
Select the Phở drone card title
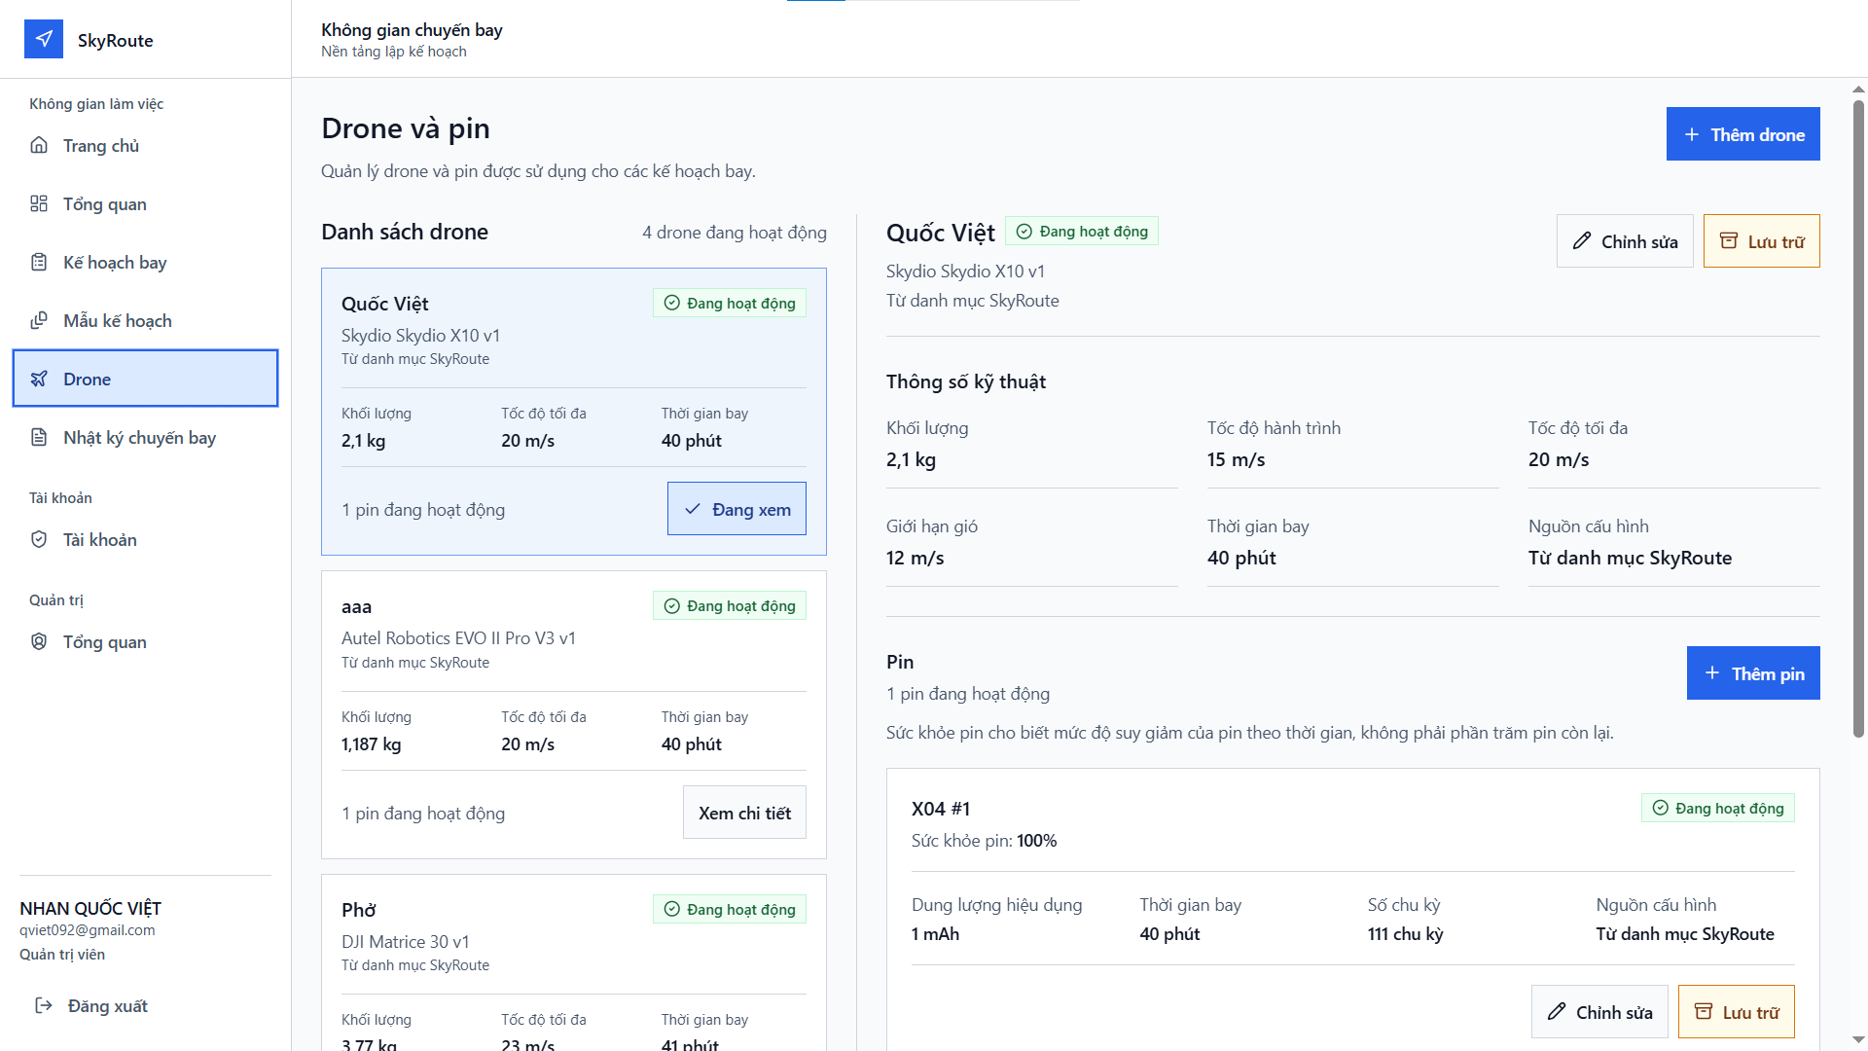(x=359, y=910)
